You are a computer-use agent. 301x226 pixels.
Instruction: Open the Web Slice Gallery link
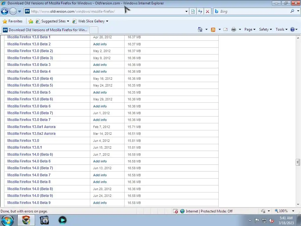[x=90, y=21]
